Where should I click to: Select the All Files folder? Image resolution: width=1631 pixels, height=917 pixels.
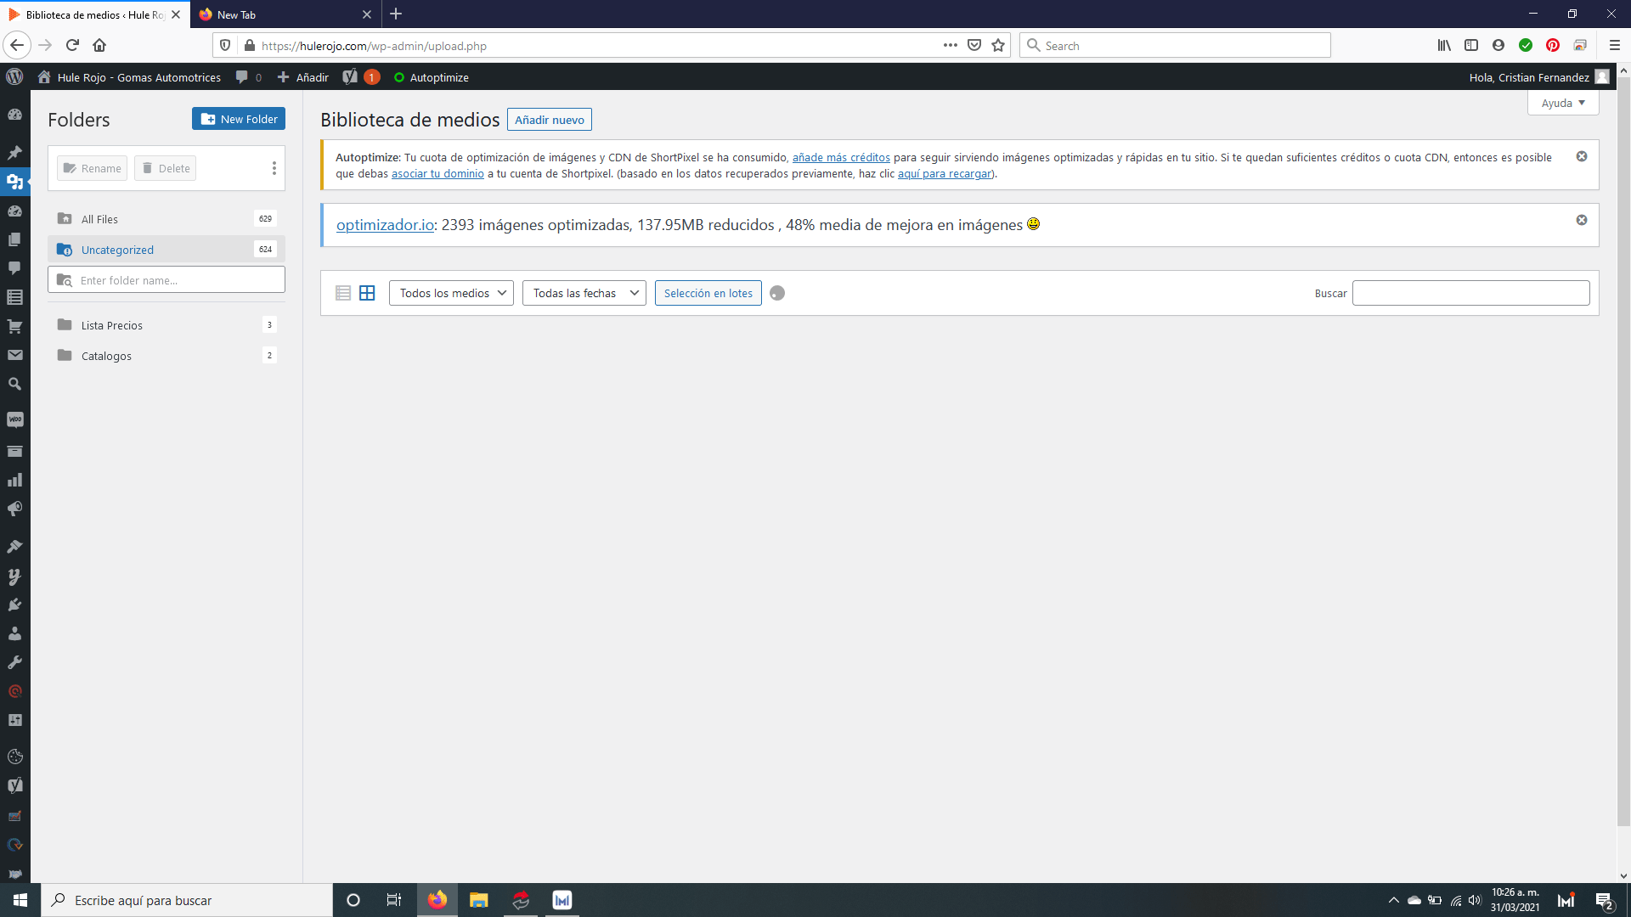click(x=166, y=218)
